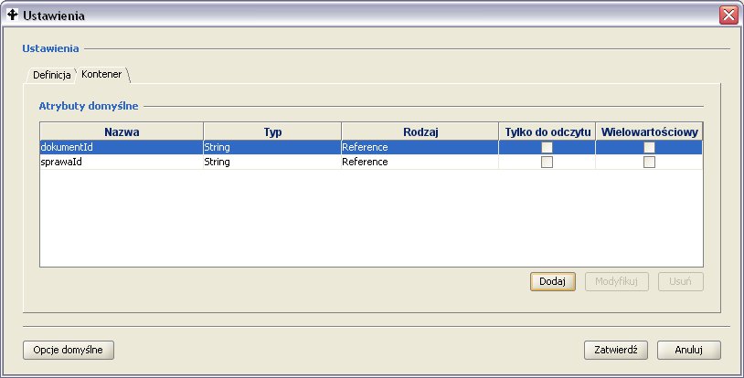Select the Kontener tab
The image size is (744, 378).
102,74
